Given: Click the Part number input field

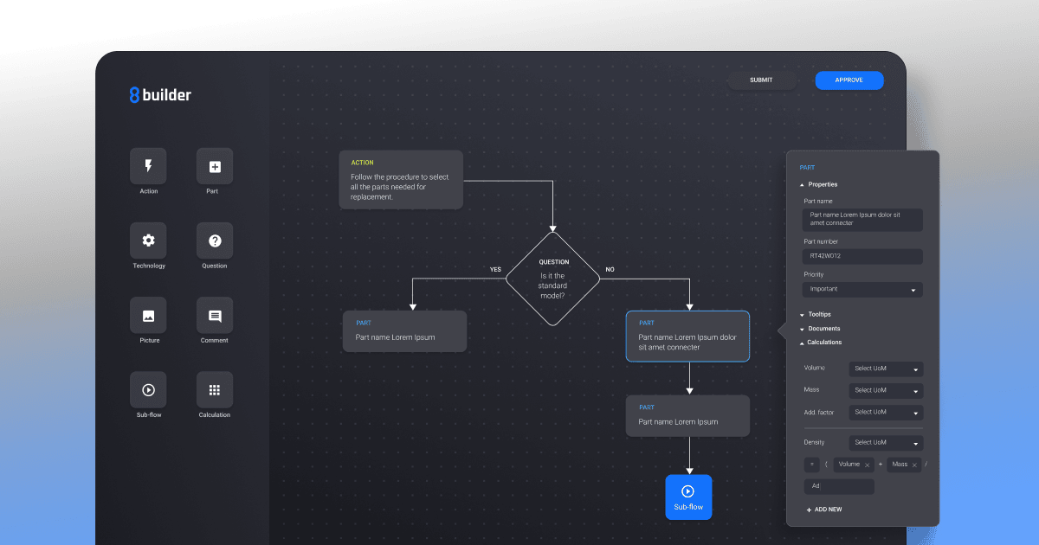Looking at the screenshot, I should pos(862,256).
